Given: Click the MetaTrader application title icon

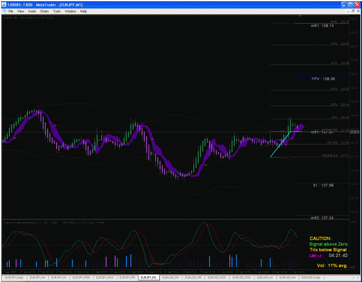Looking at the screenshot, I should 4,5.
